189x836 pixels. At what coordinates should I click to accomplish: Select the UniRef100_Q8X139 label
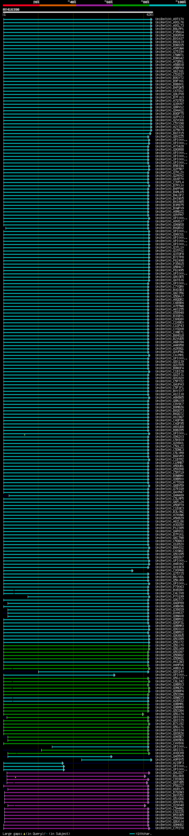tap(169, 362)
